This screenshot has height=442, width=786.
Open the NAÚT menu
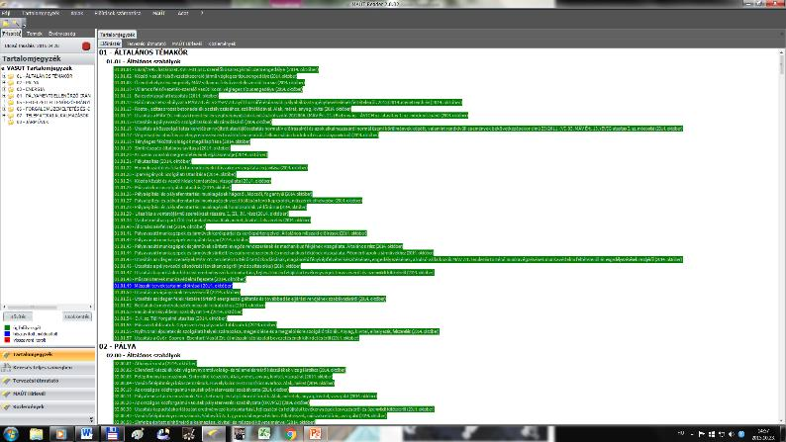click(x=158, y=13)
